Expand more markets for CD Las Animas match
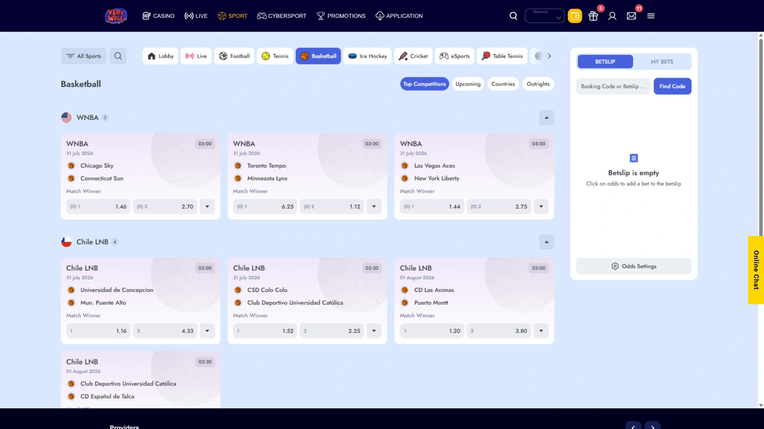Image resolution: width=764 pixels, height=429 pixels. [x=541, y=331]
